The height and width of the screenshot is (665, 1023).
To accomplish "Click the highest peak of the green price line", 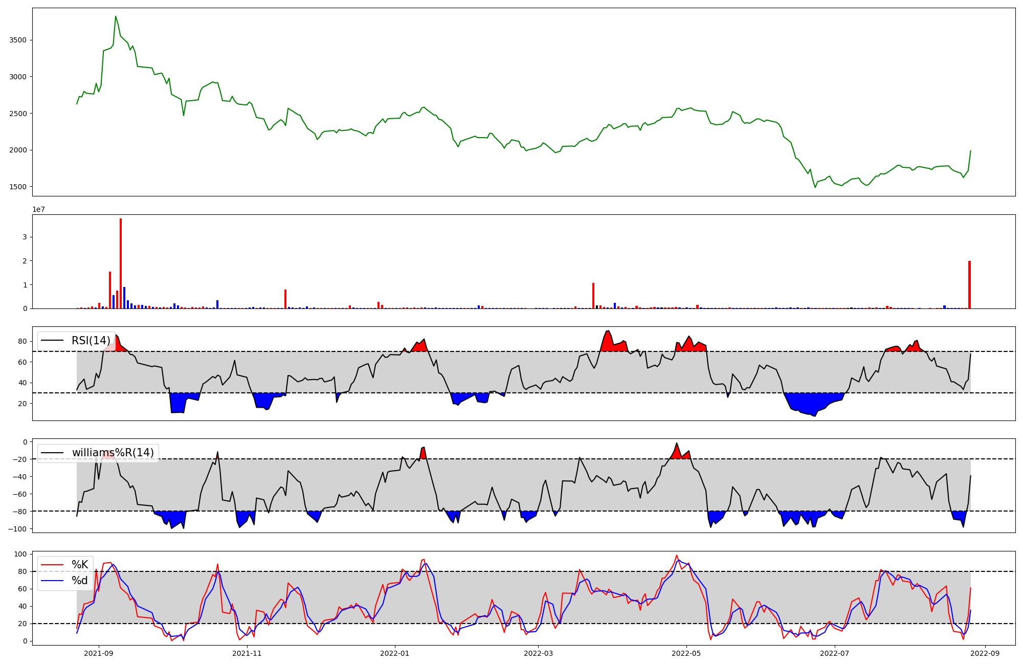I will [116, 17].
